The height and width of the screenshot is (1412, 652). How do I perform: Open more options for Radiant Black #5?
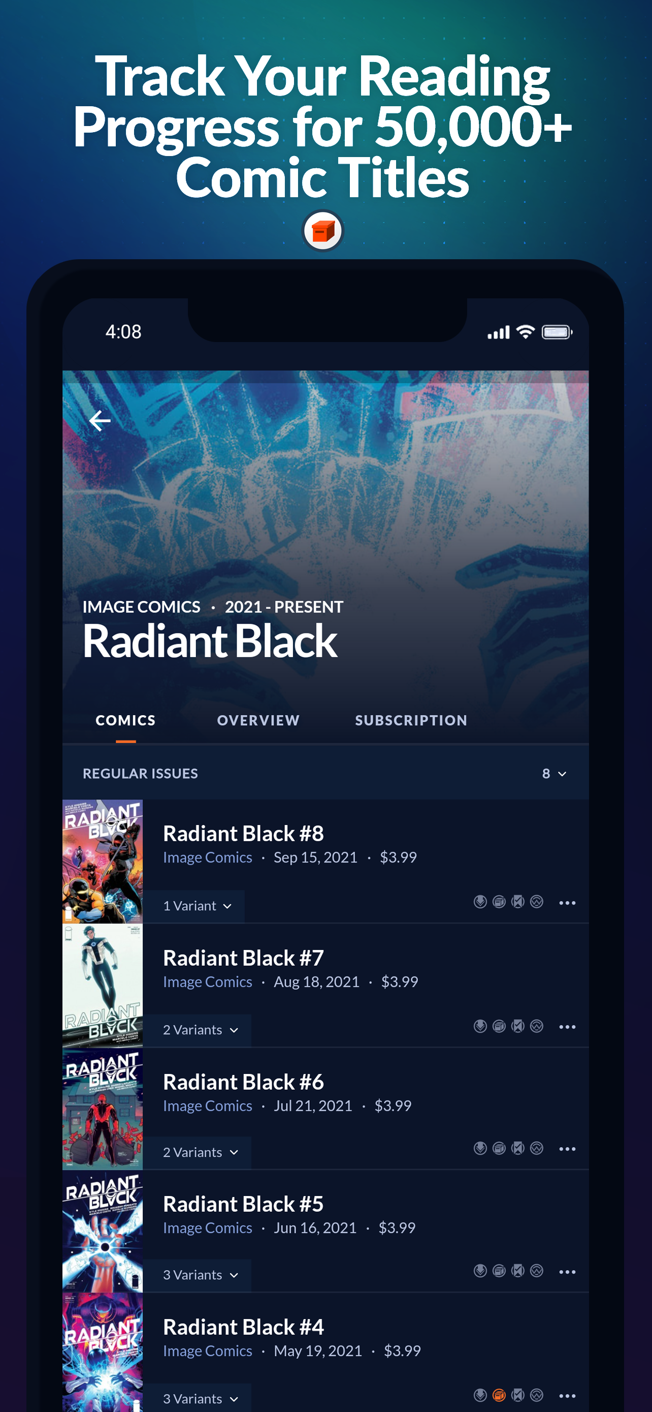(567, 1272)
